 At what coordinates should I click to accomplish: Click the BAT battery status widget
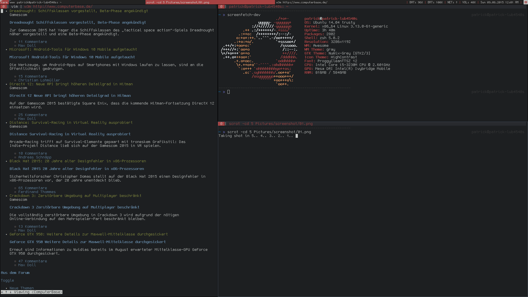tap(416, 2)
